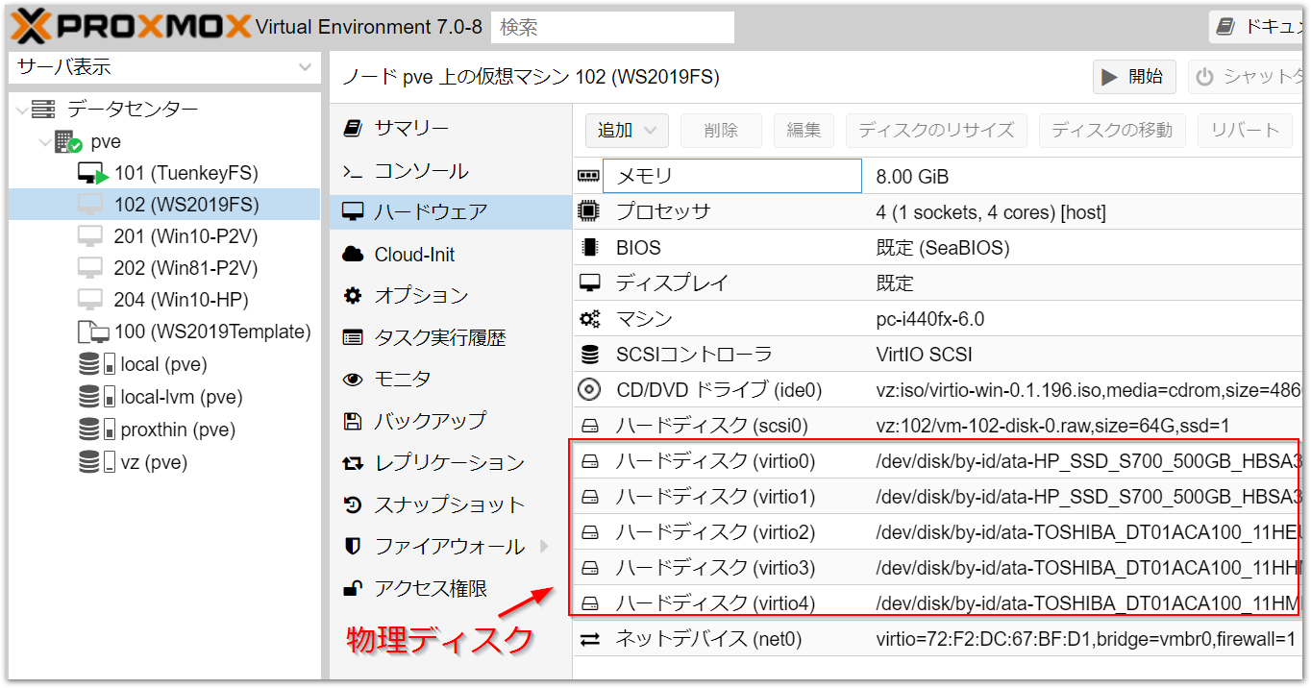The height and width of the screenshot is (688, 1311).
Task: Collapse the データセンター tree node
Action: pyautogui.click(x=21, y=110)
